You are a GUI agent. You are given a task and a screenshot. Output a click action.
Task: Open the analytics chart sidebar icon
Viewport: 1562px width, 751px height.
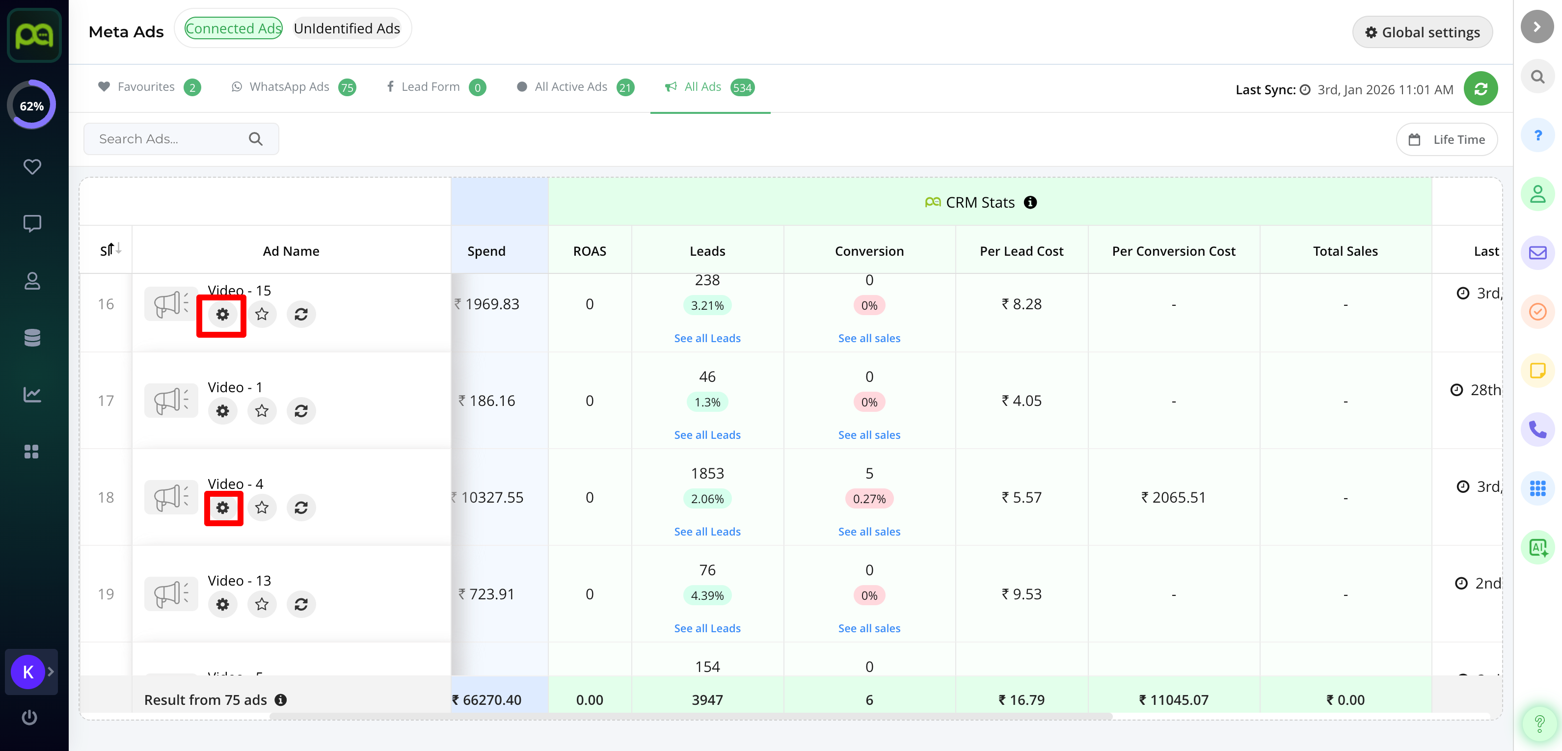pyautogui.click(x=31, y=395)
